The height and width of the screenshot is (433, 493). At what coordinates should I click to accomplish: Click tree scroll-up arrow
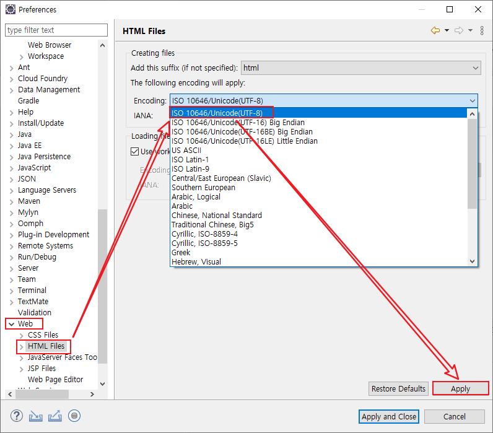pos(102,45)
